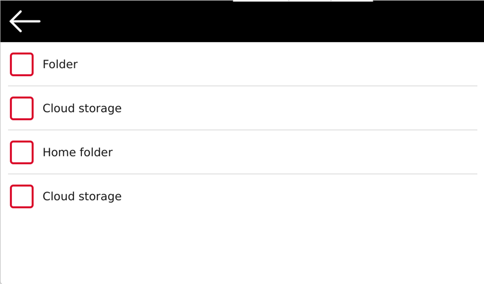
Task: Return to previous screen via the back arrow
Action: click(25, 21)
